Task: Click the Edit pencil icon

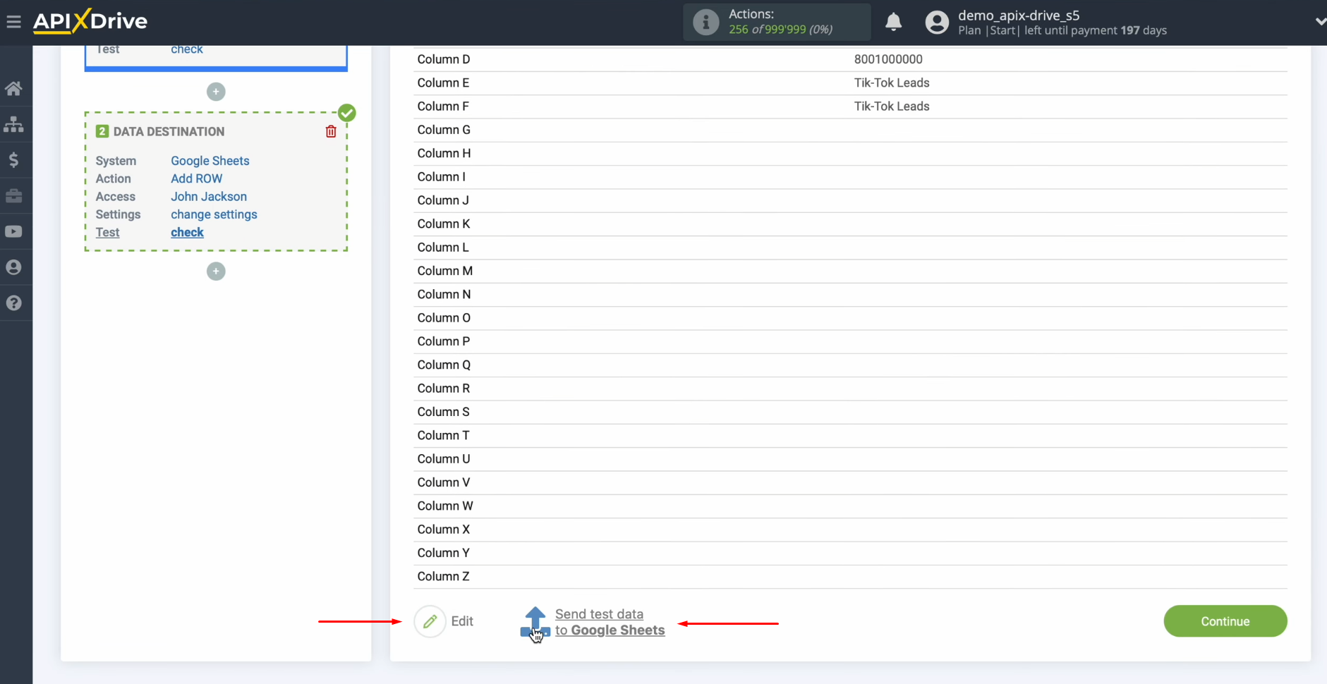Action: tap(430, 621)
